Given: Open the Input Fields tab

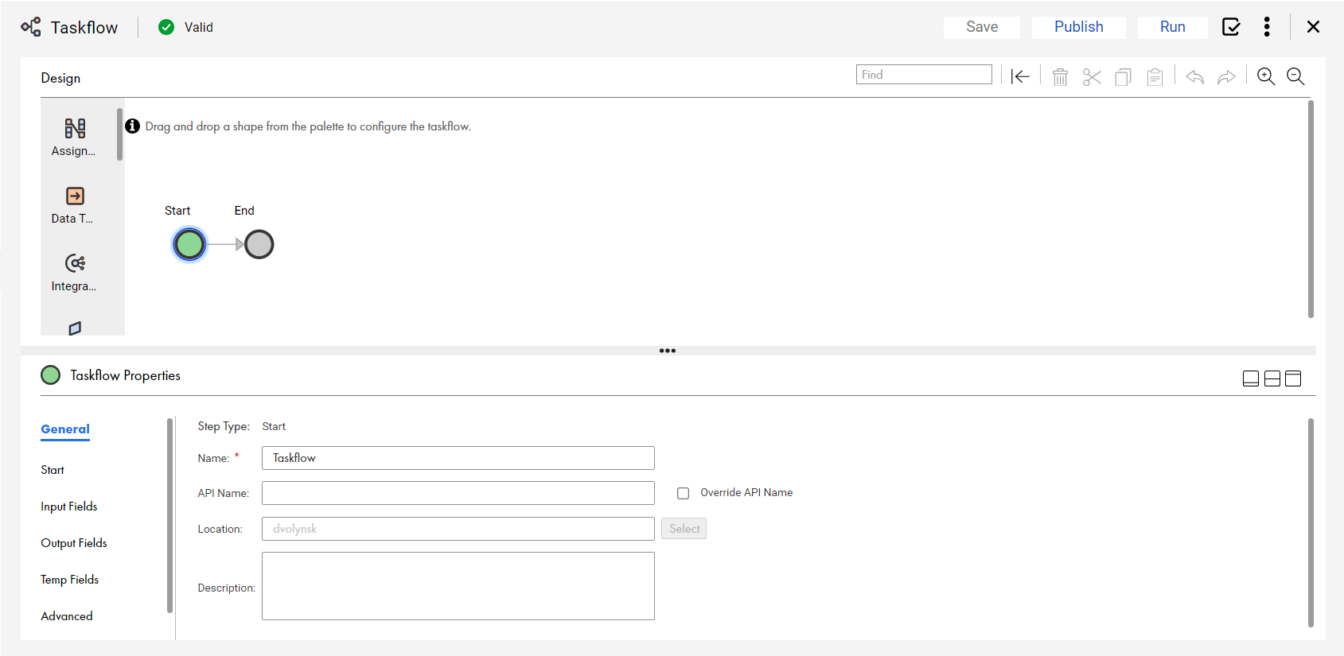Looking at the screenshot, I should pyautogui.click(x=69, y=507).
